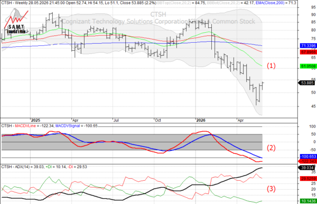317x204 pixels.
Task: Select the +DI = 10.14 legend text
Action: (55, 167)
